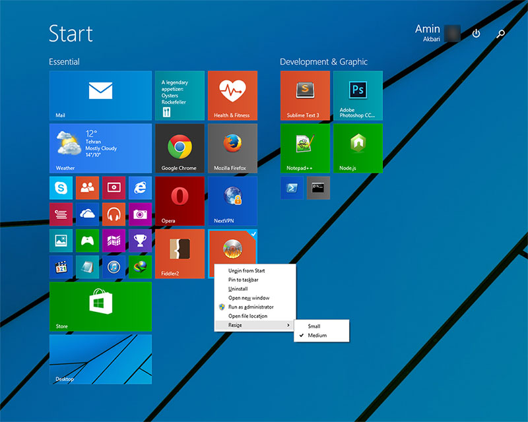
Task: Click the power button icon
Action: (x=476, y=34)
